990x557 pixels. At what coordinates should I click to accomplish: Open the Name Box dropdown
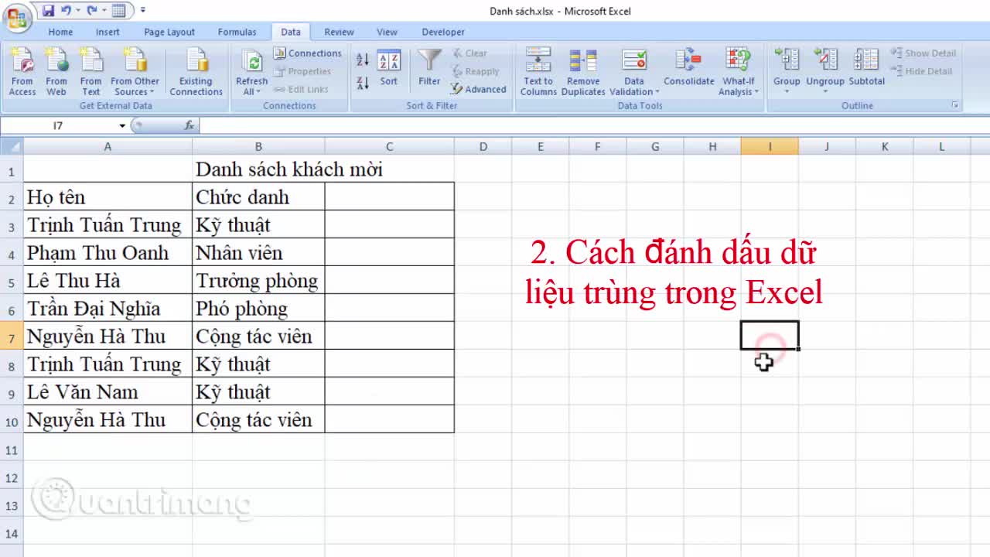pos(122,125)
